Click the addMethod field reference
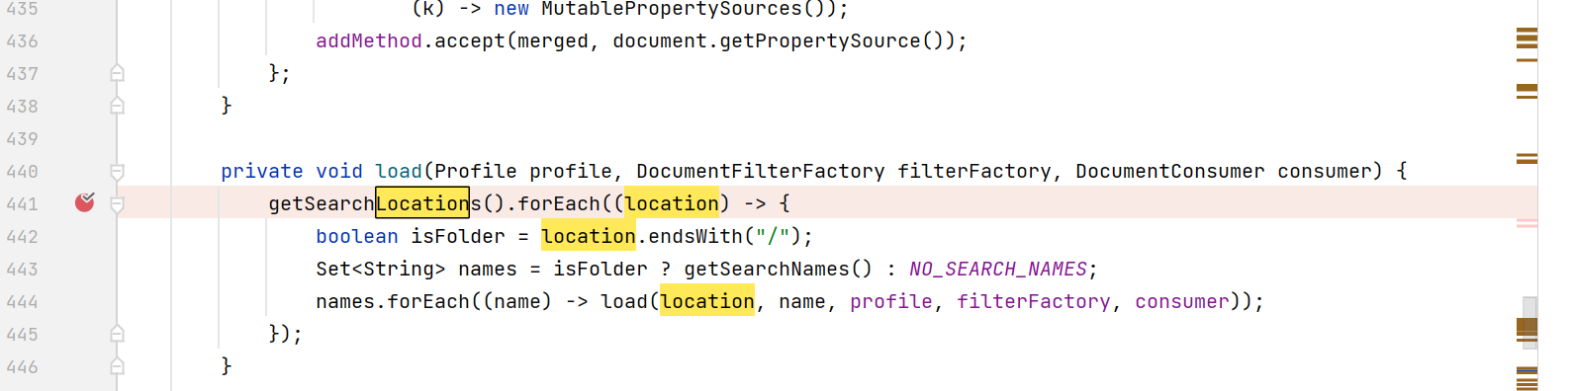1573x391 pixels. [x=369, y=40]
